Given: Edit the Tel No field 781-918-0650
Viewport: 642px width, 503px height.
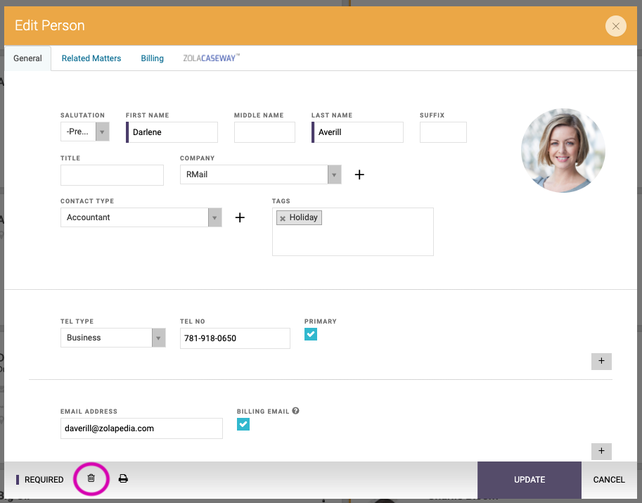Looking at the screenshot, I should click(235, 338).
